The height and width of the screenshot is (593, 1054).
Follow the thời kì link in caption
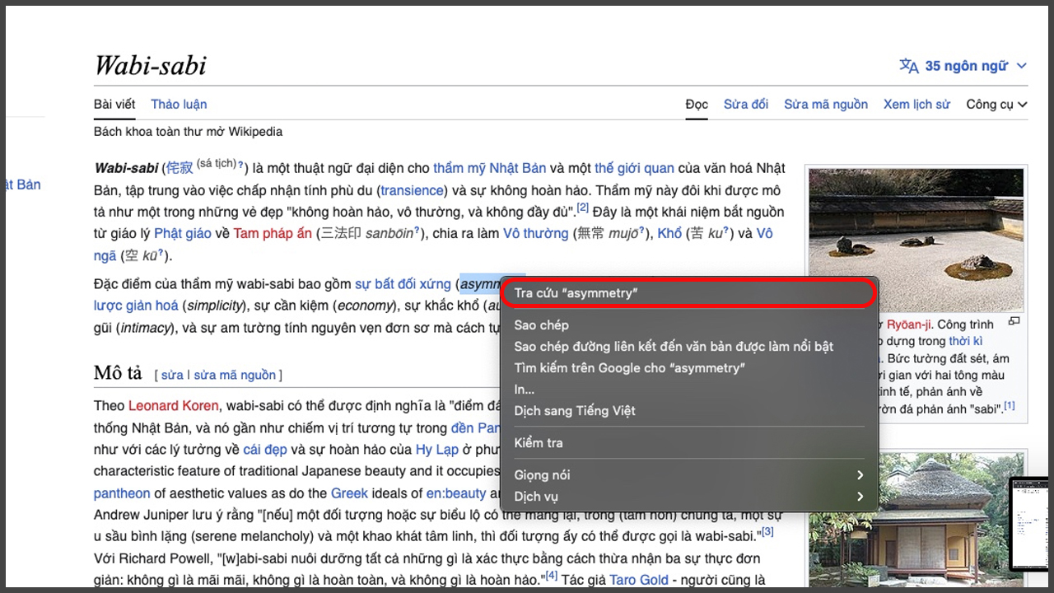coord(966,341)
